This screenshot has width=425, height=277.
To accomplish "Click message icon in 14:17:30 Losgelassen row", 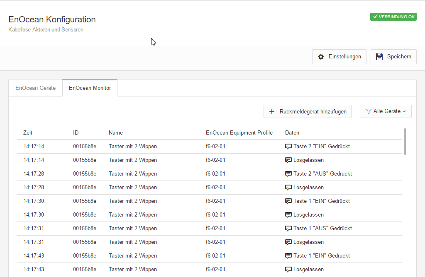I will point(288,215).
